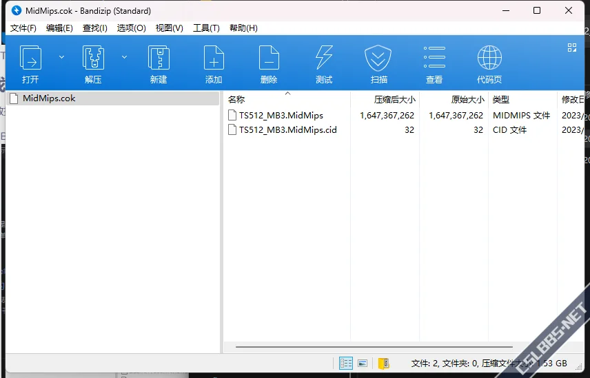Open the 查找(I) menu
The height and width of the screenshot is (378, 590).
point(95,28)
